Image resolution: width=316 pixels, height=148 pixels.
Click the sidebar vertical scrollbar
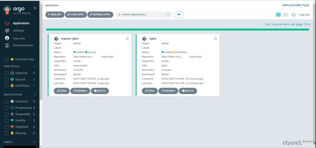click(41, 52)
